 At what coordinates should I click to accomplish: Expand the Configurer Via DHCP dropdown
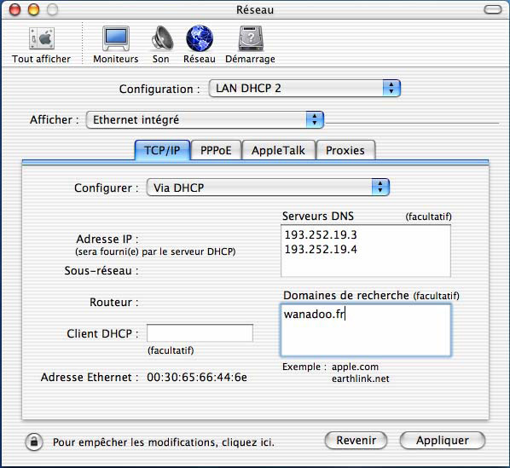click(268, 188)
